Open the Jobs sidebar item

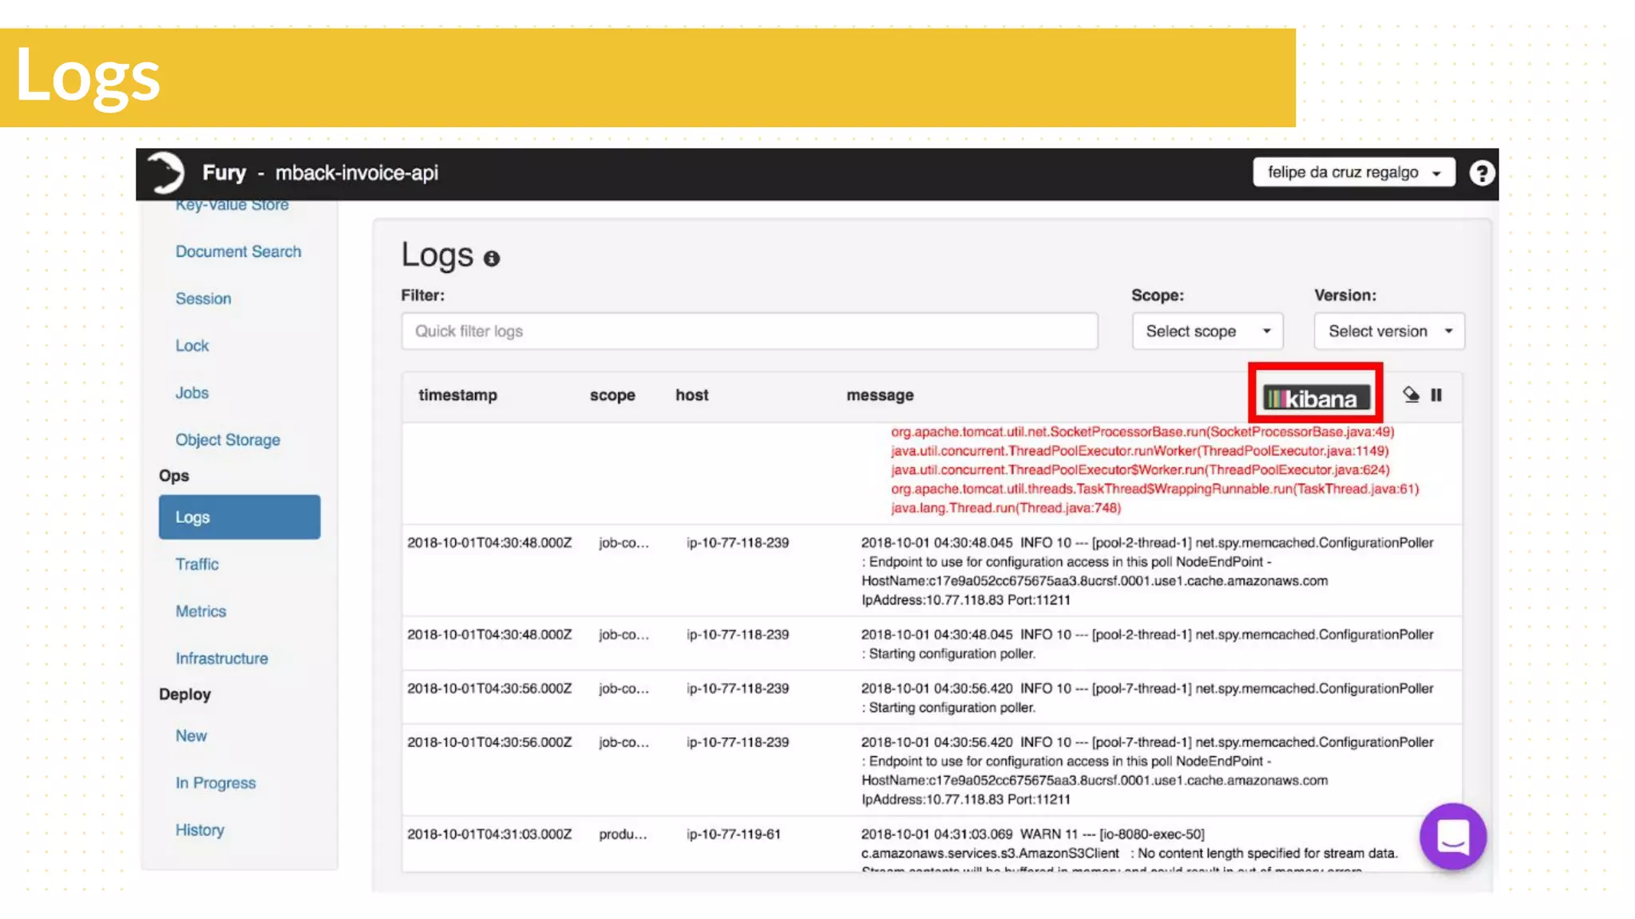(192, 392)
